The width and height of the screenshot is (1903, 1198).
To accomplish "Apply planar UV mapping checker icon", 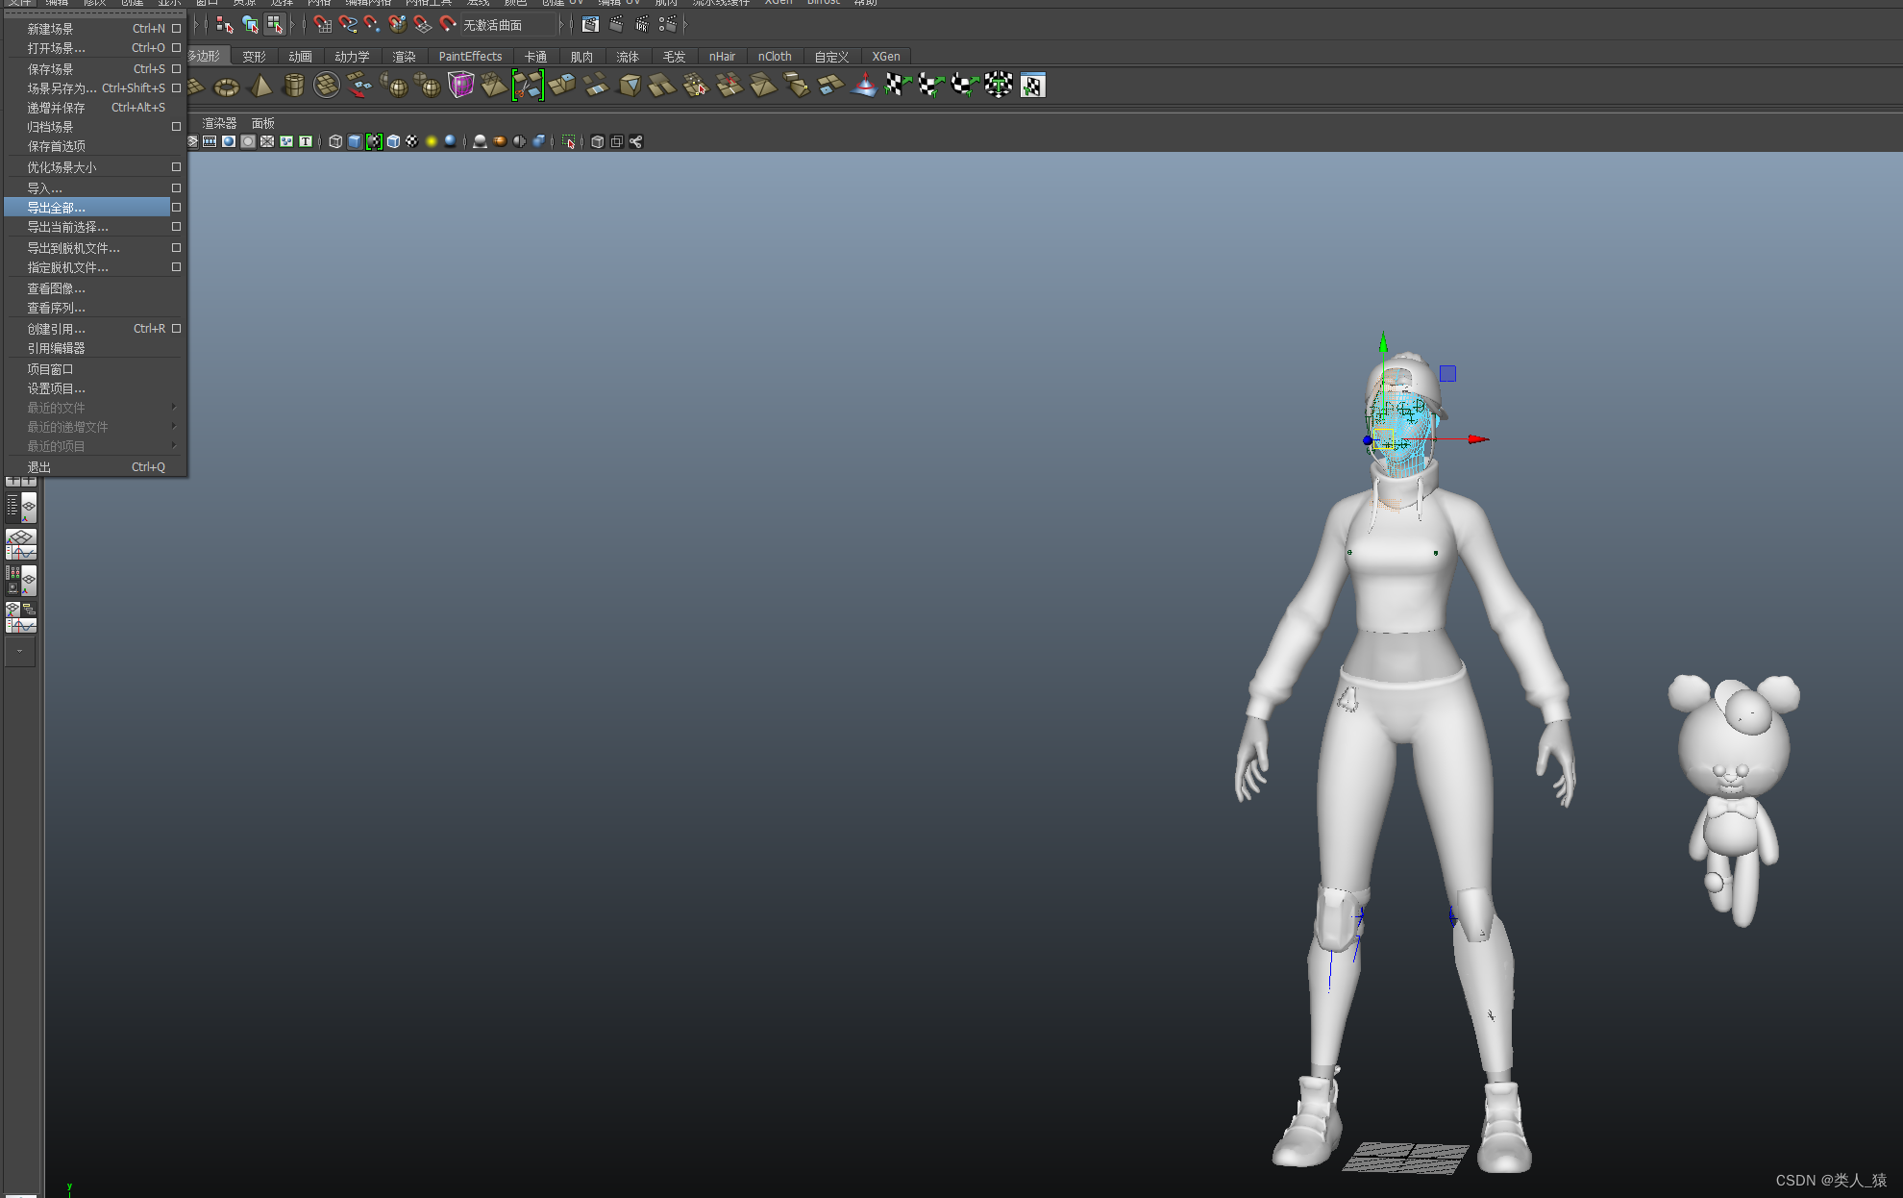I will tap(898, 87).
